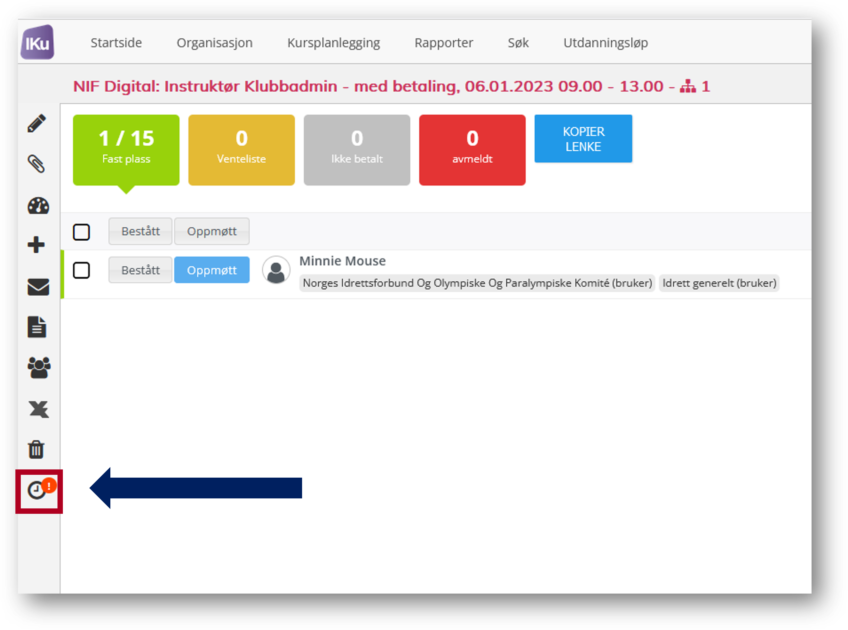
Task: Open the dashboard gauge icon
Action: tap(38, 206)
